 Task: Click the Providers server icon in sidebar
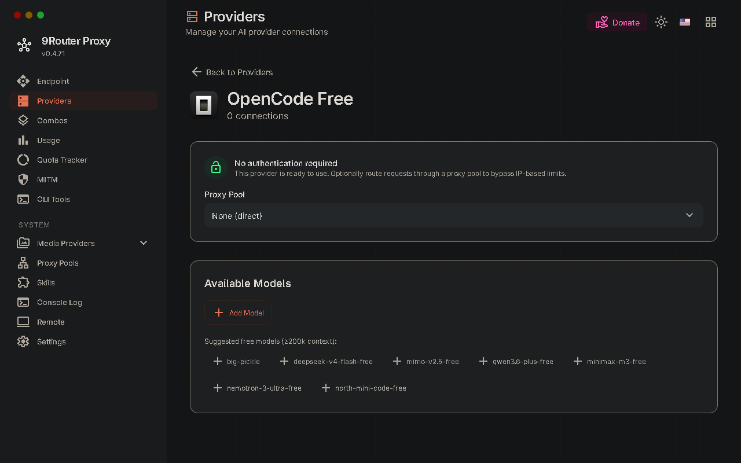click(23, 101)
